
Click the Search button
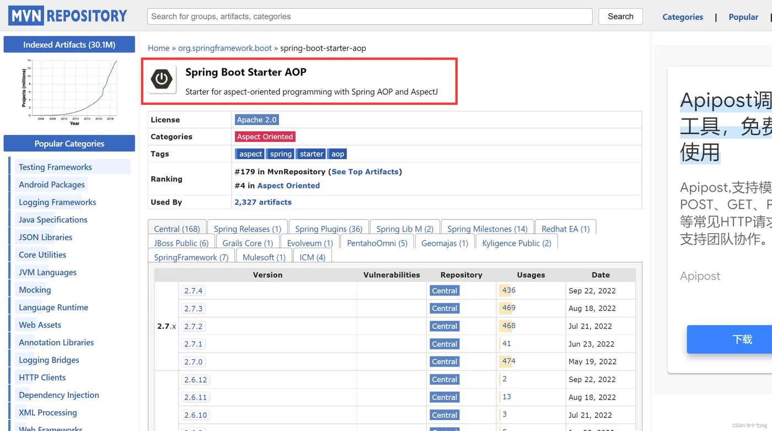[x=620, y=17]
